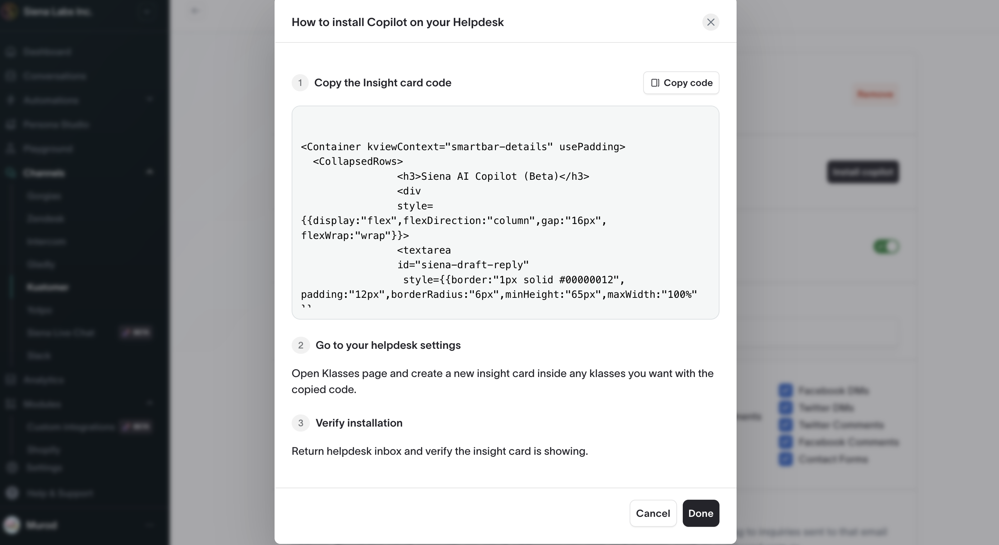The width and height of the screenshot is (999, 545).
Task: Uncheck the Twitter DMs checkbox behind the dialog
Action: (x=785, y=407)
